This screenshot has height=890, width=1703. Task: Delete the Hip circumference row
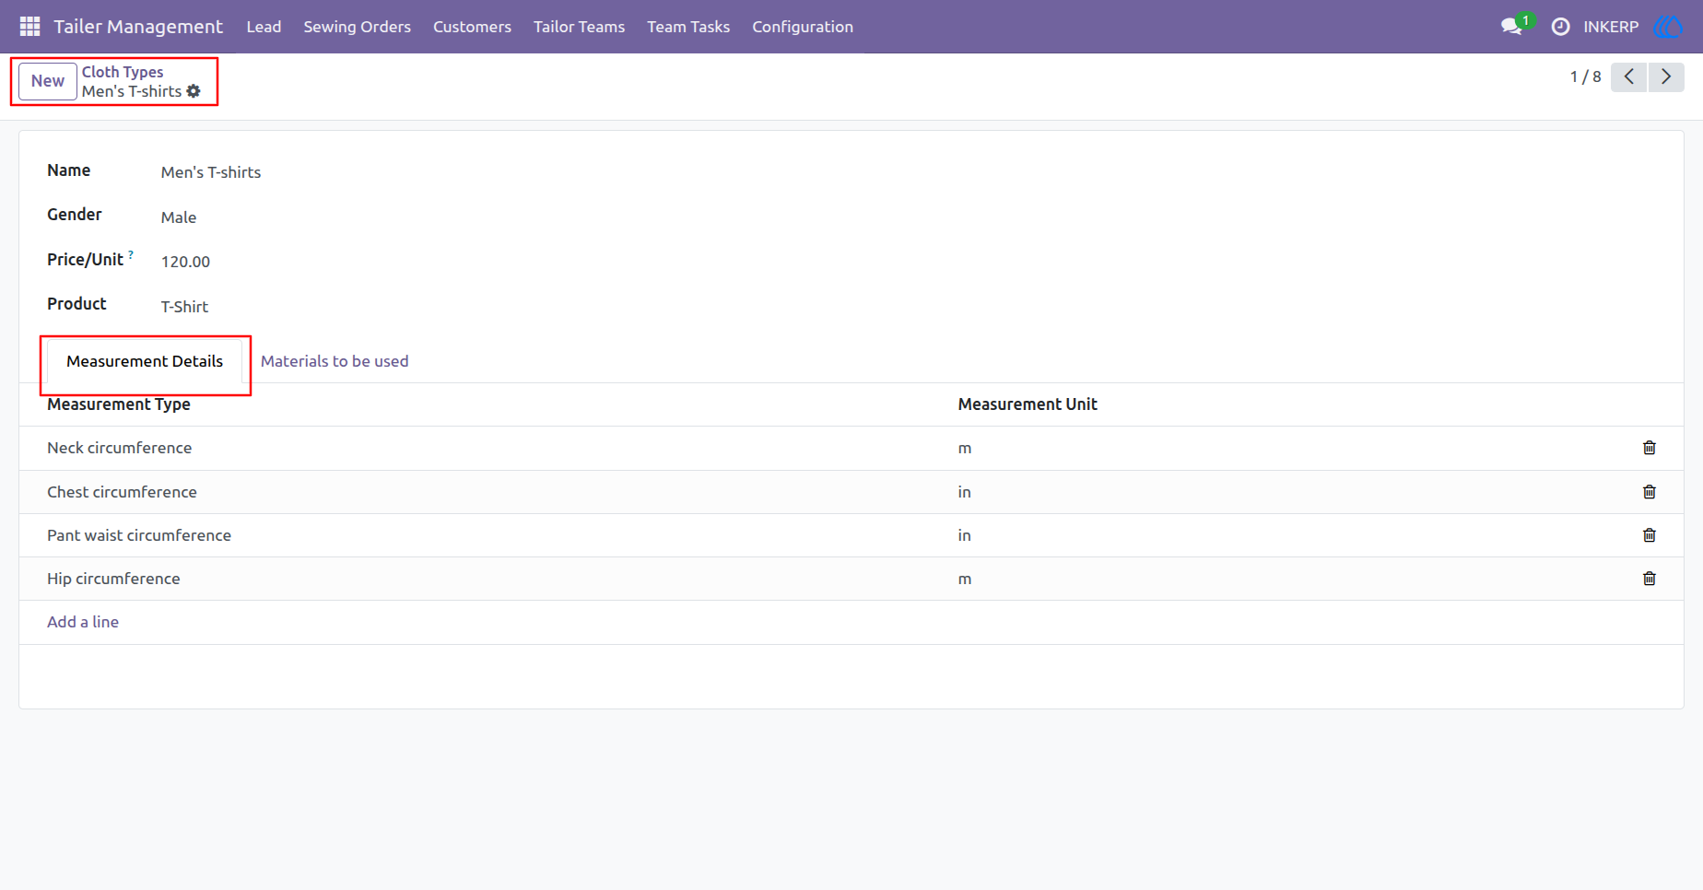[x=1650, y=579]
